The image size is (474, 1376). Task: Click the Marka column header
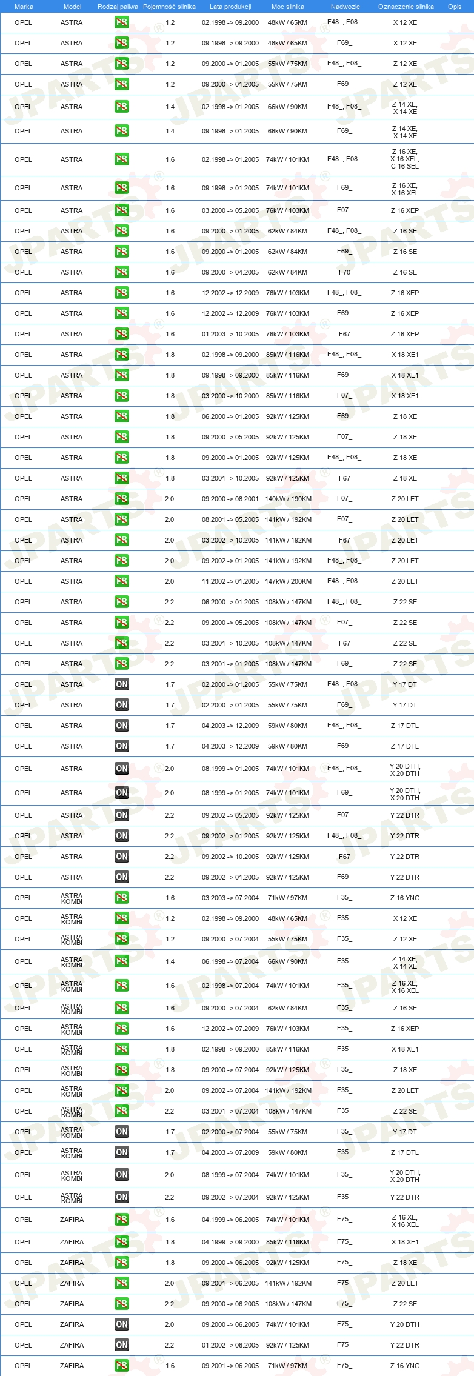click(x=24, y=7)
